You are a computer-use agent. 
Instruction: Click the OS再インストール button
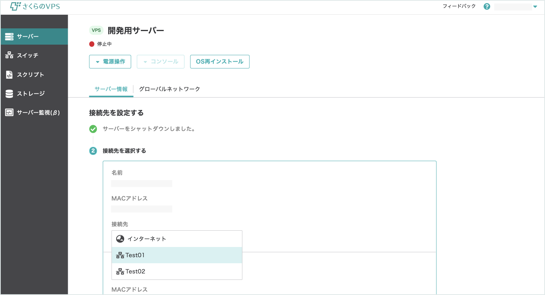(x=220, y=61)
